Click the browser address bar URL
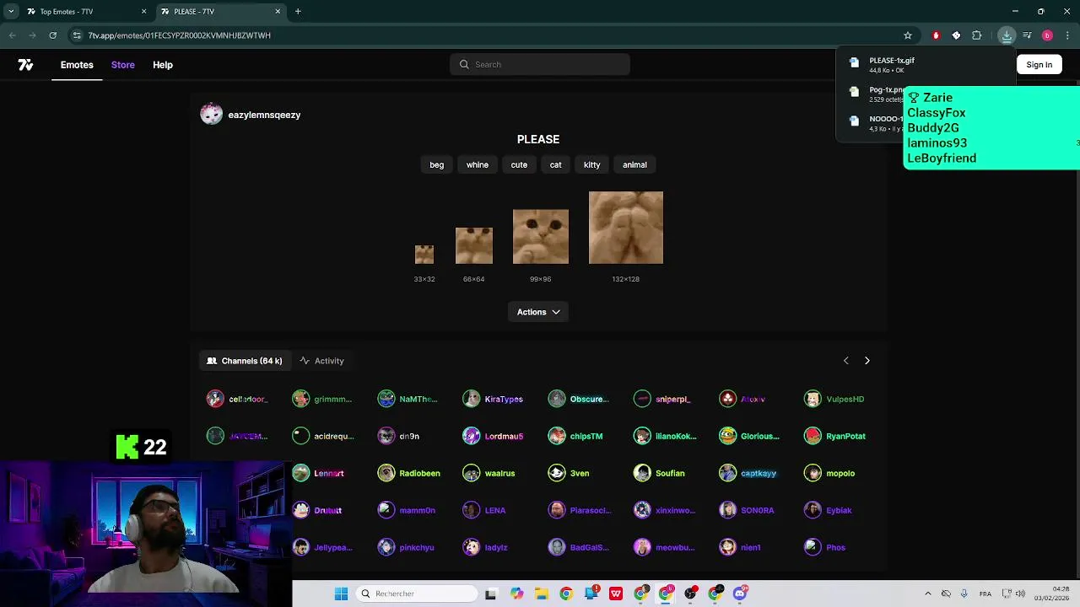This screenshot has width=1080, height=607. pos(179,35)
